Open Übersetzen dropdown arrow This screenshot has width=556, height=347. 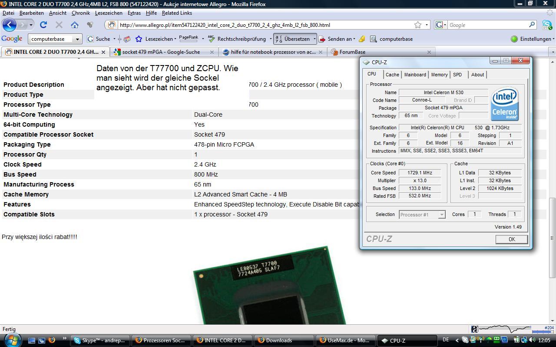point(314,39)
